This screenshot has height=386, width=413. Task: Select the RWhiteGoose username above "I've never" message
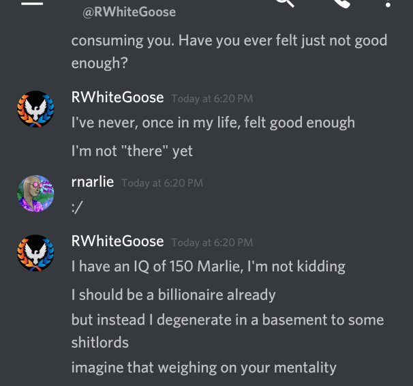[117, 98]
